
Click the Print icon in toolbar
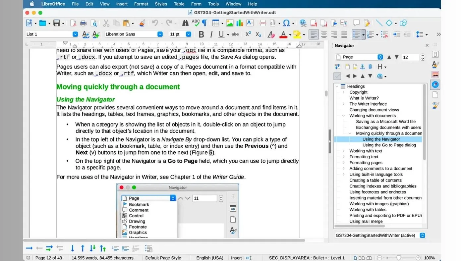pos(83,23)
